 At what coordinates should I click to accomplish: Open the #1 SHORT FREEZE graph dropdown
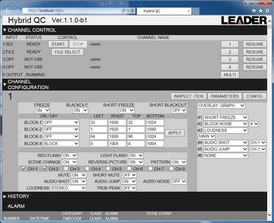click(225, 117)
